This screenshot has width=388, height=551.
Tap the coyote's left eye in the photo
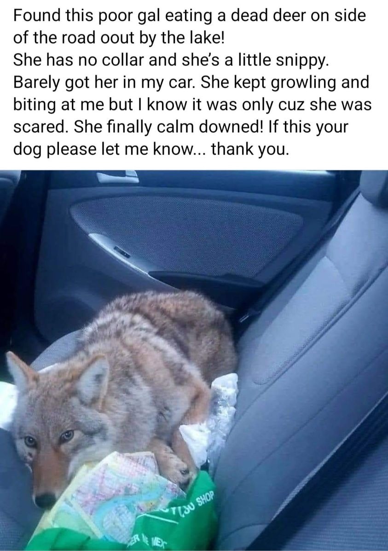[x=67, y=435]
